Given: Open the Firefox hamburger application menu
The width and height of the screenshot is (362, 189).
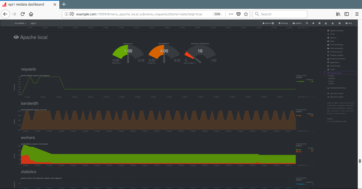Looking at the screenshot, I should click(357, 14).
